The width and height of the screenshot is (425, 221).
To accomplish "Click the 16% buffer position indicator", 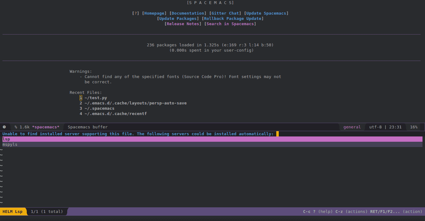I will 414,127.
